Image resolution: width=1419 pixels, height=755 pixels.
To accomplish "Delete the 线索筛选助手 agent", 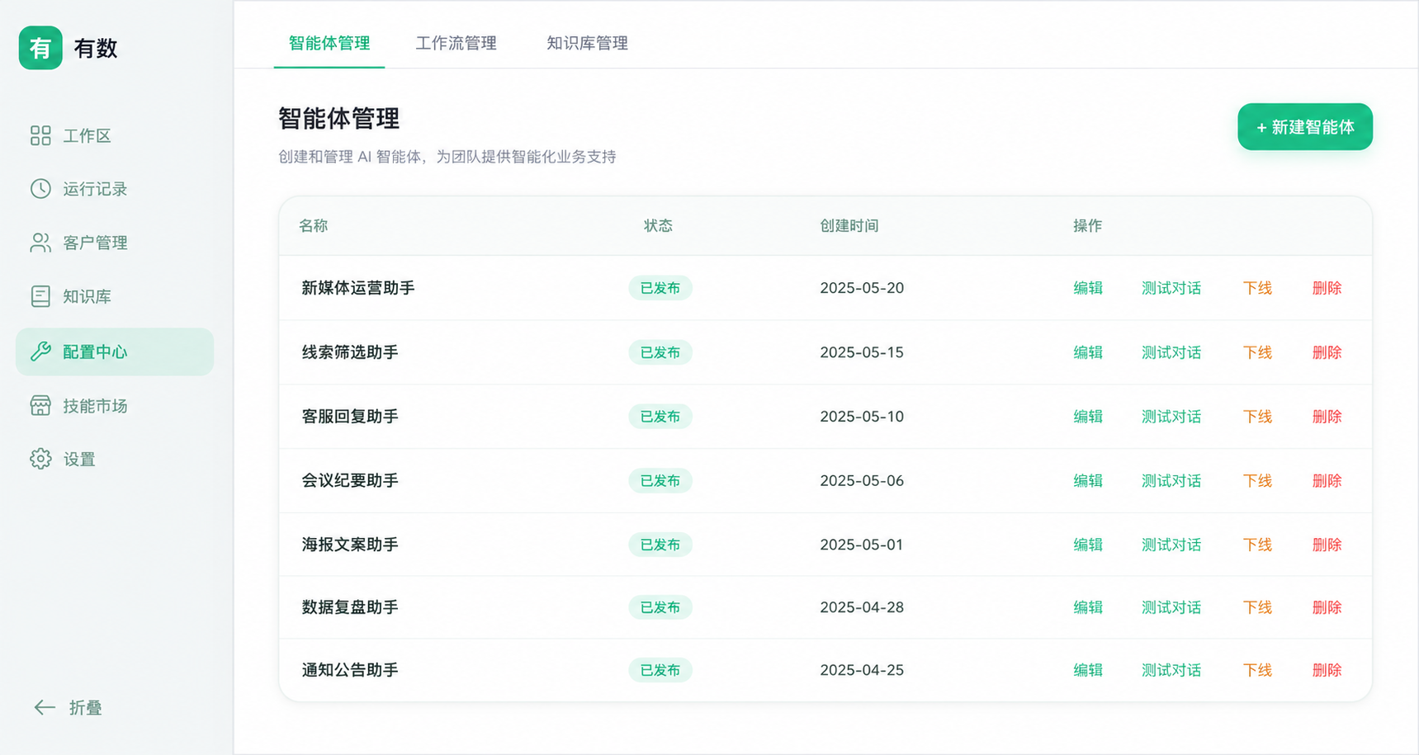I will (1327, 352).
